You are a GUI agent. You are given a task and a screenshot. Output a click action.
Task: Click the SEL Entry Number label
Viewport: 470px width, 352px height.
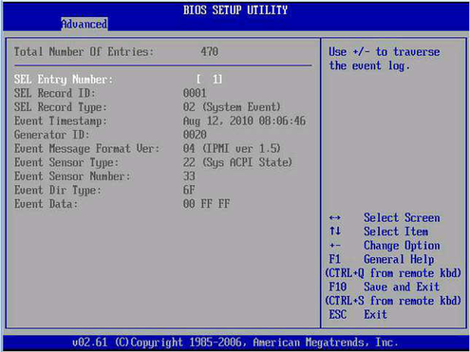(x=64, y=80)
